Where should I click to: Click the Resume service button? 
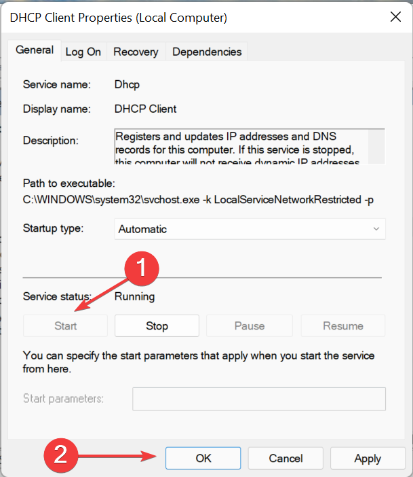tap(343, 325)
